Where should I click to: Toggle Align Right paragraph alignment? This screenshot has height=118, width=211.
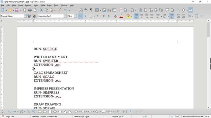147,16
